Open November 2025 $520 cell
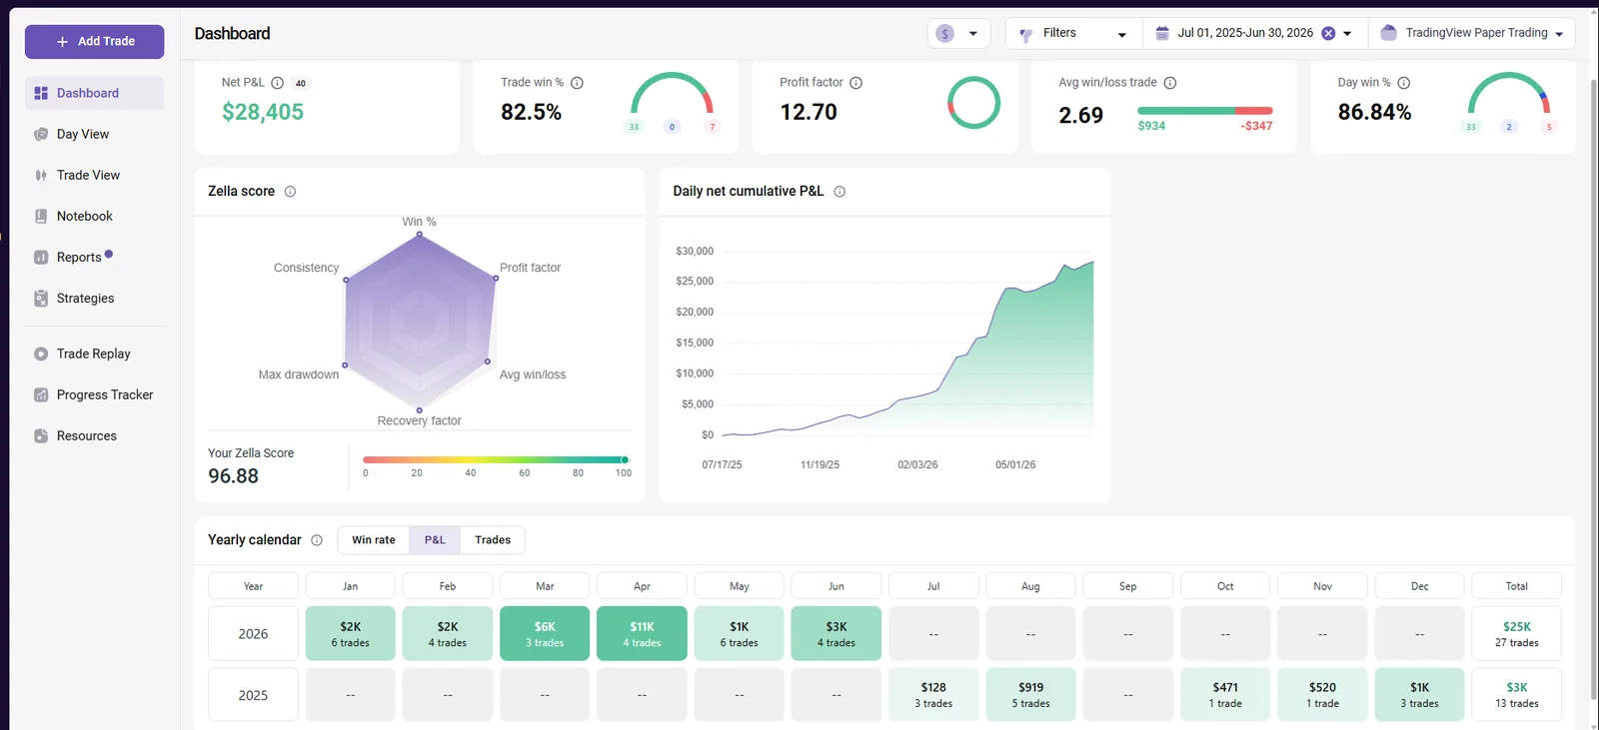The height and width of the screenshot is (730, 1599). click(1322, 695)
